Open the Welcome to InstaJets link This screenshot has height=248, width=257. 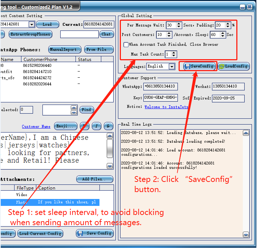(166, 107)
